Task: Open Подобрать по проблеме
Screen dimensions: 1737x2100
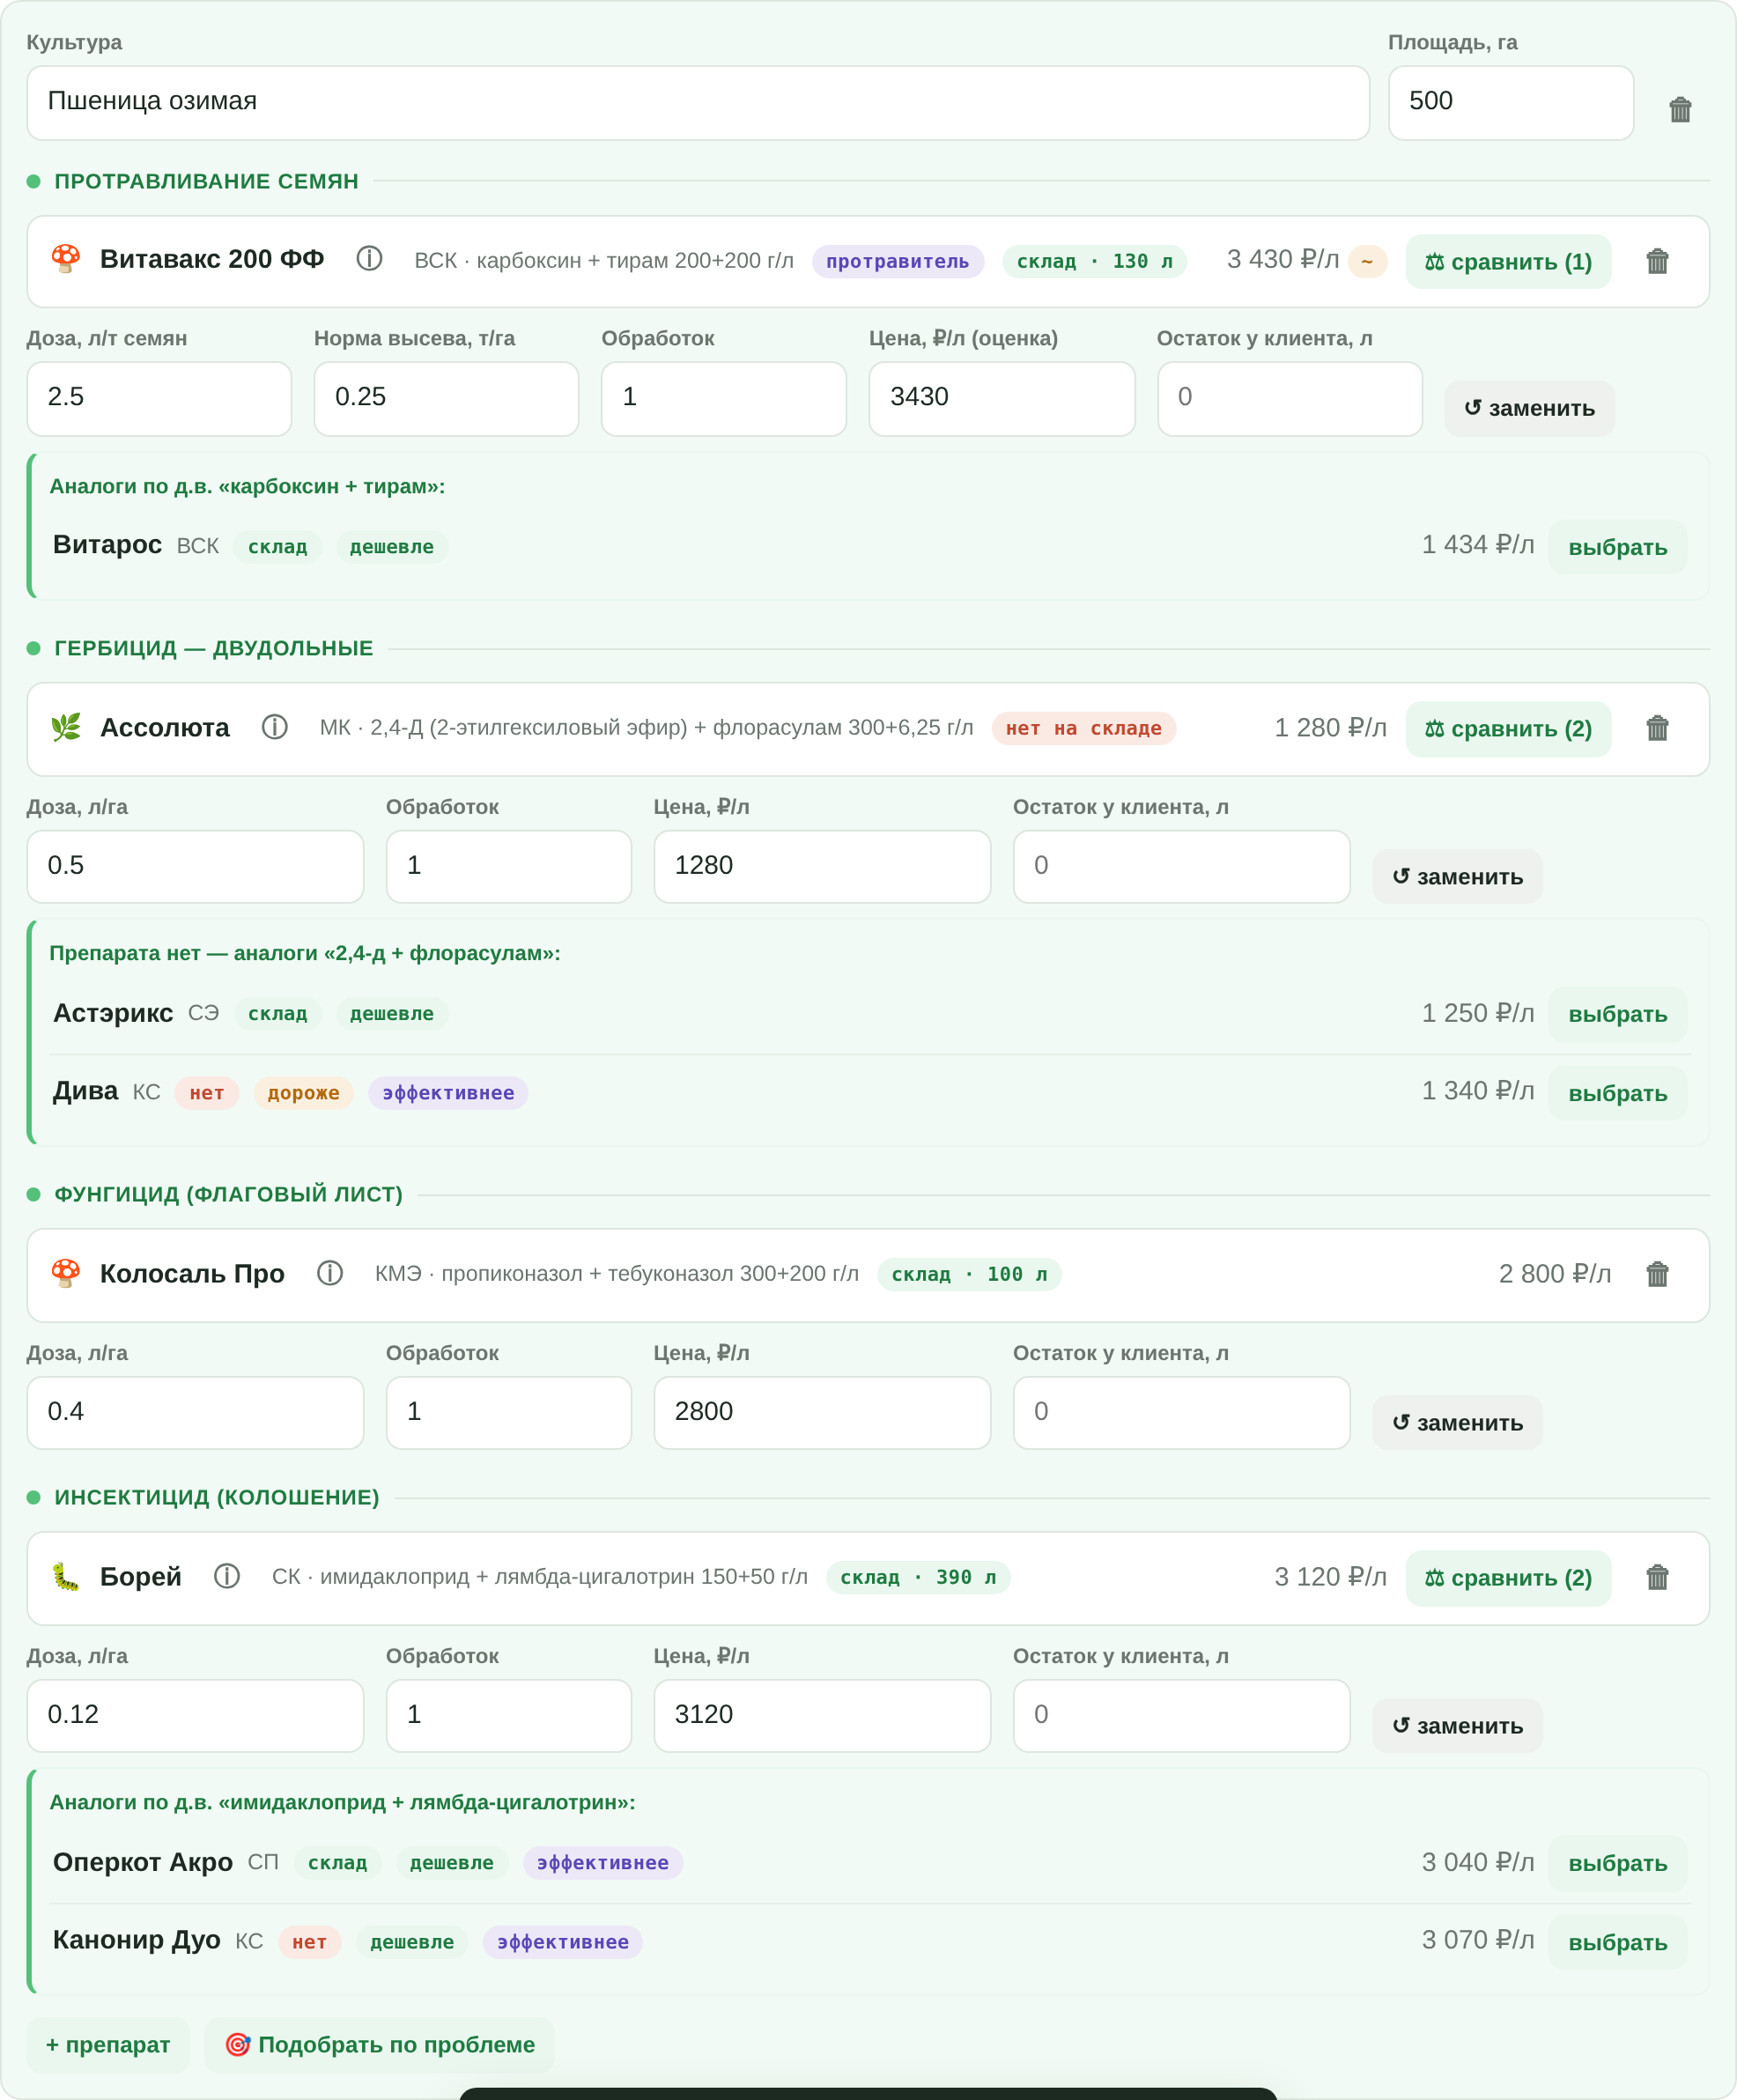Action: tap(379, 2045)
